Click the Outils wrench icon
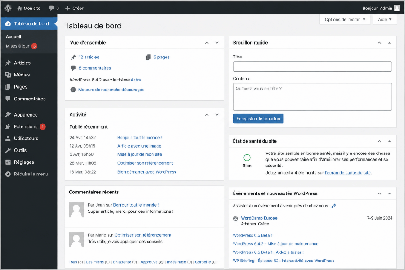Viewport: 405px width, 270px height. coord(8,150)
